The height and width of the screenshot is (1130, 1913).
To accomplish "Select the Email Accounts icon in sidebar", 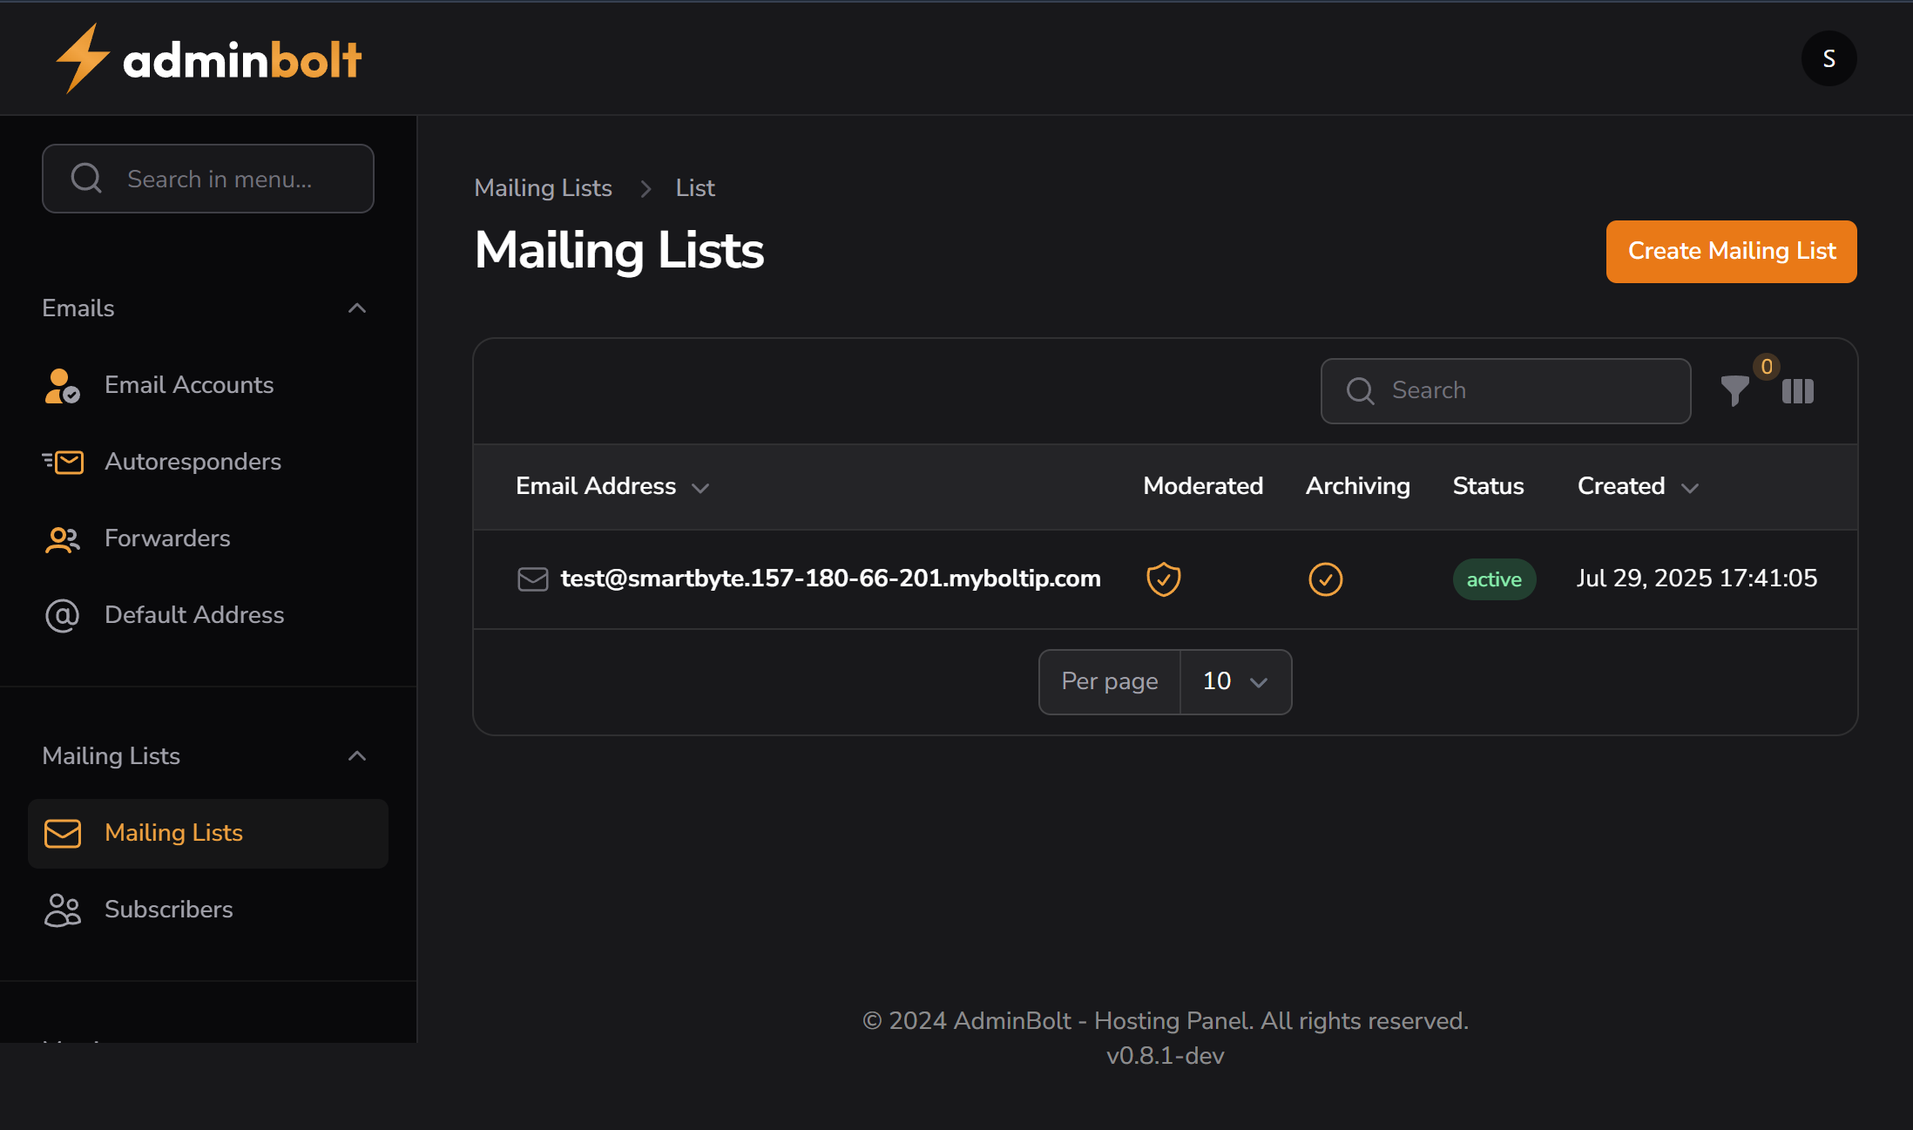I will pos(61,385).
